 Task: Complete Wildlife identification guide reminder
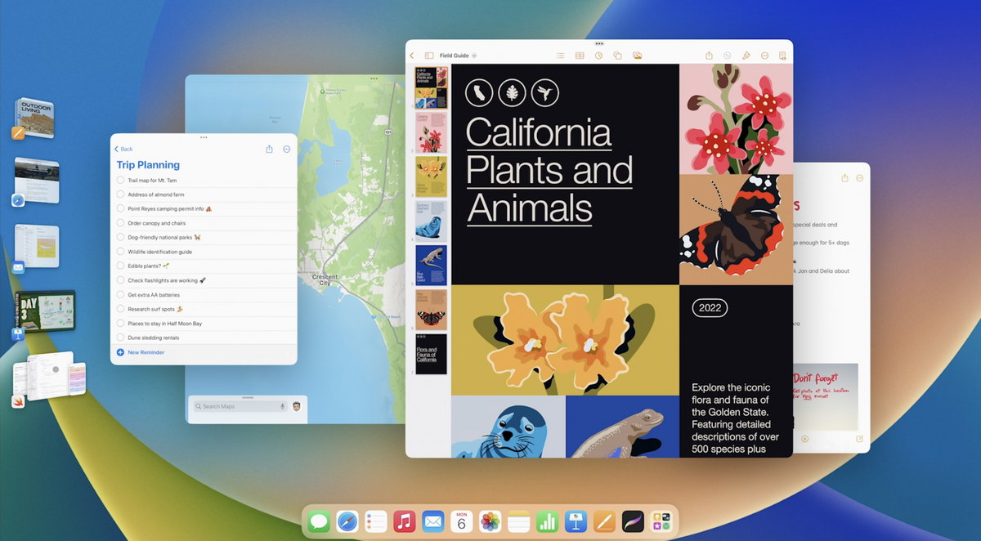pos(120,252)
